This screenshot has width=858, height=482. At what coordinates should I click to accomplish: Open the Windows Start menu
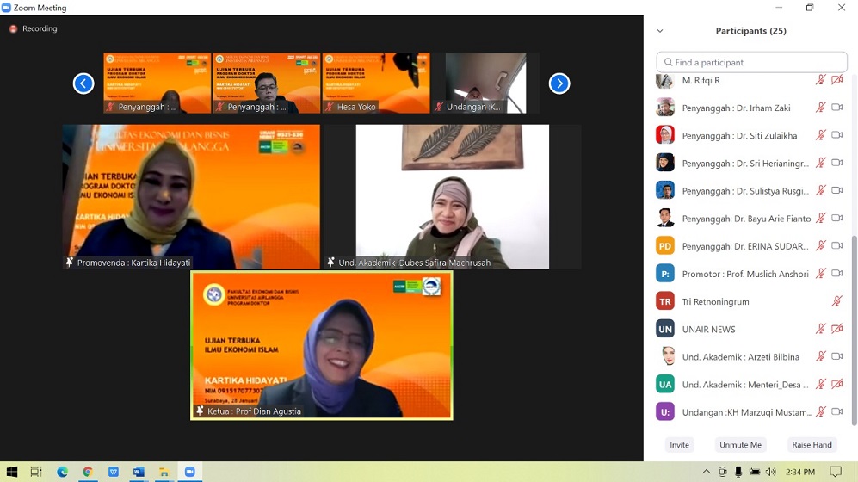point(11,472)
